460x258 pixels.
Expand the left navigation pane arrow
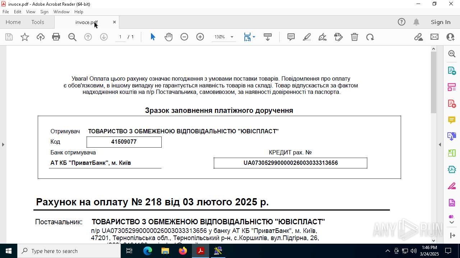(x=3, y=144)
